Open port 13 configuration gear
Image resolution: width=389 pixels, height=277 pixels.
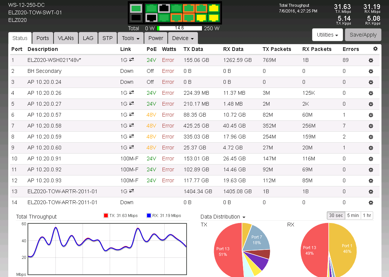click(371, 192)
